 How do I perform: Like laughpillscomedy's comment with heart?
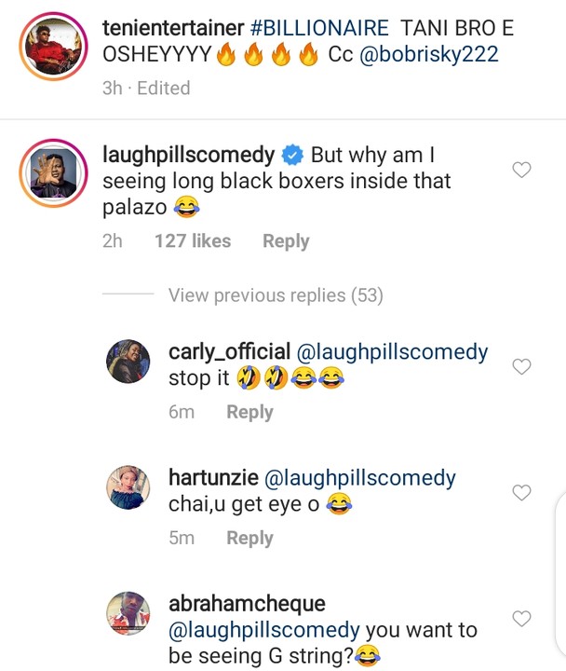[x=522, y=170]
